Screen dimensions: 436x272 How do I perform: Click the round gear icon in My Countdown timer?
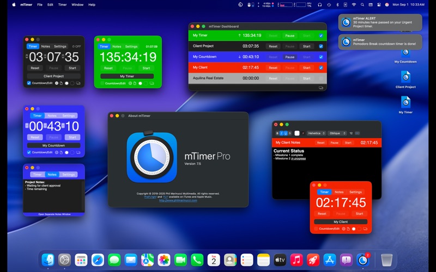point(57,152)
